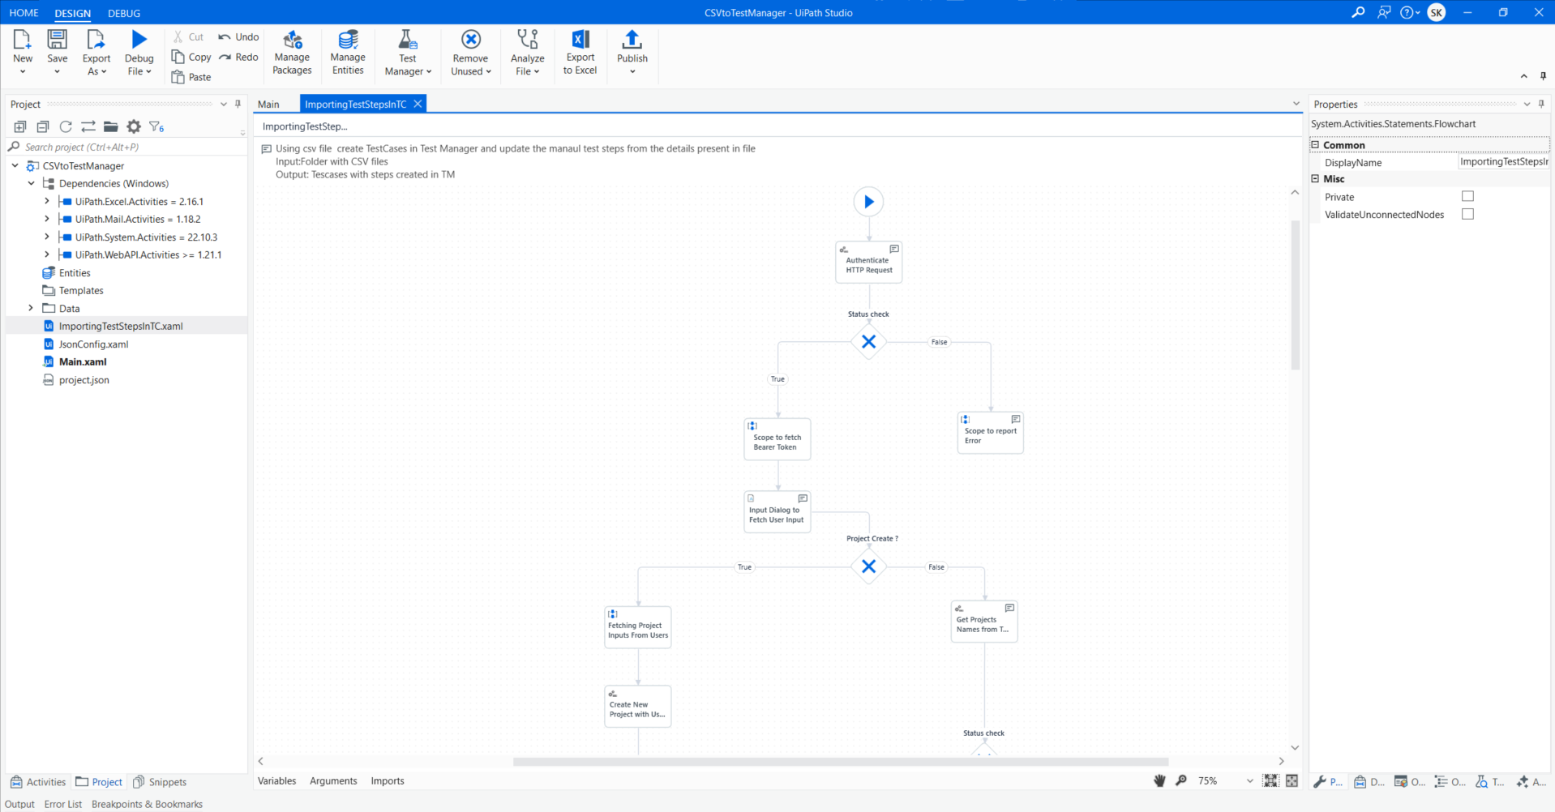
Task: Expand the Data folder
Action: pyautogui.click(x=31, y=308)
